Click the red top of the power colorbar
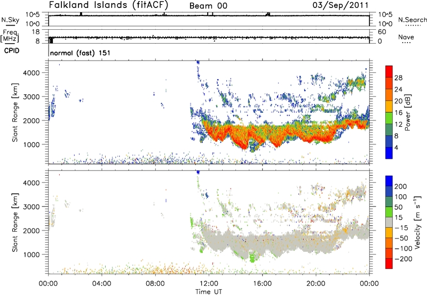 (x=389, y=71)
